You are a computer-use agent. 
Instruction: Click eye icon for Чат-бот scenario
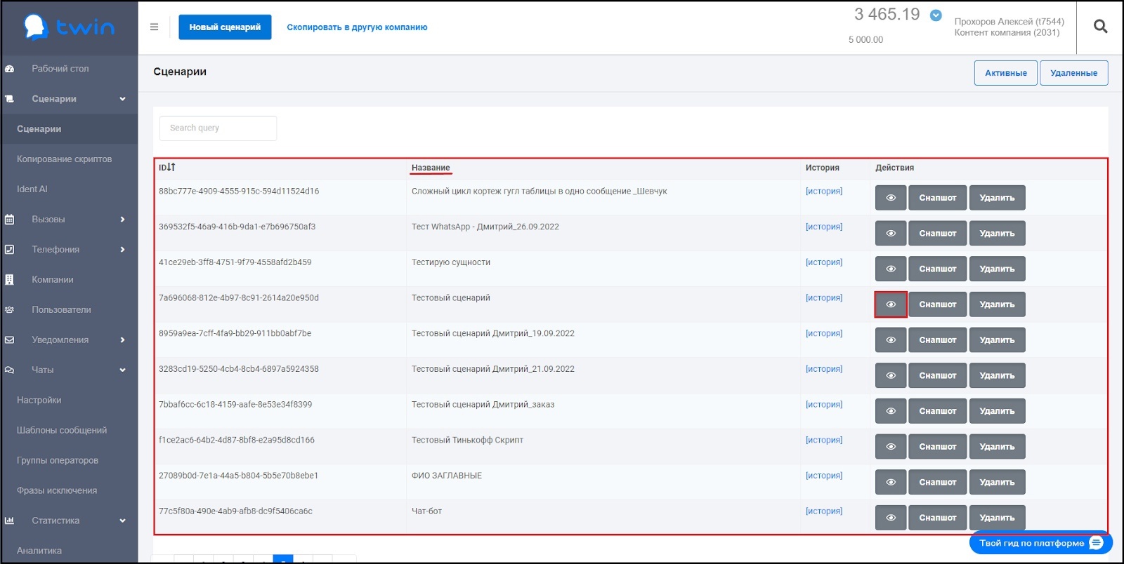[890, 518]
